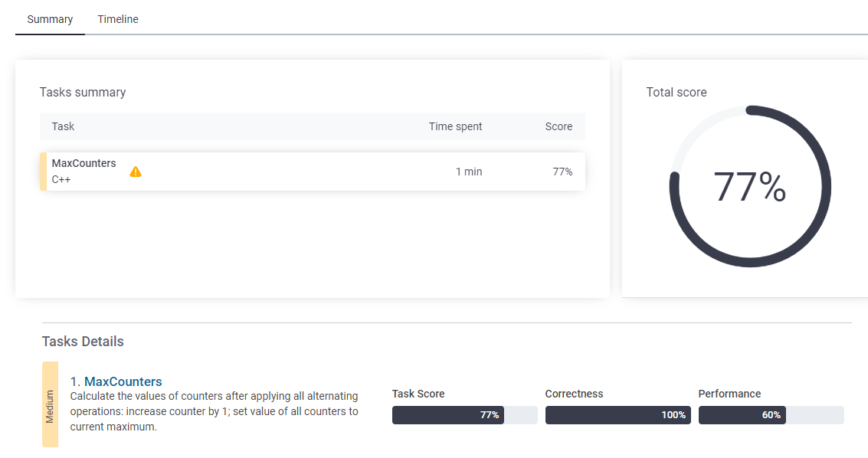
Task: Click the Performance 60% bar
Action: coord(771,415)
